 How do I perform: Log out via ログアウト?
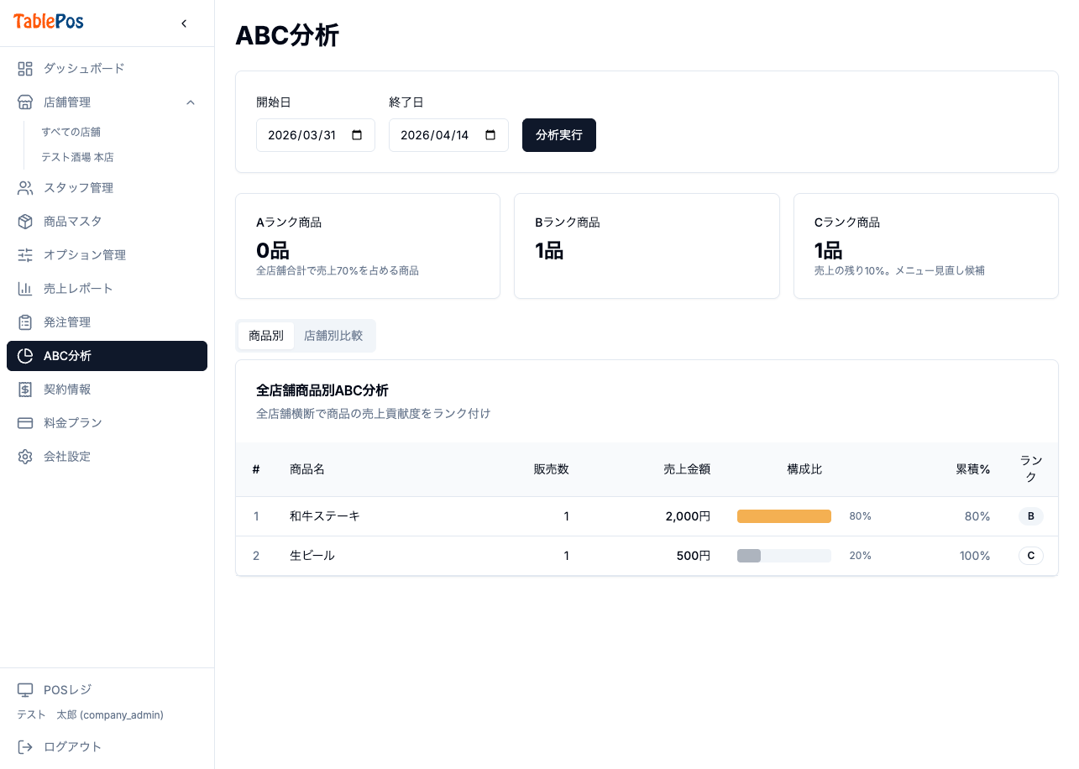107,747
